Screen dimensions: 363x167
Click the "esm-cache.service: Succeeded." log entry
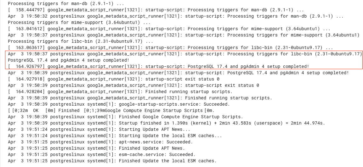pos(102,154)
